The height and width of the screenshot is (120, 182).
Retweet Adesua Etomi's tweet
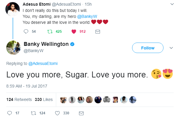point(50,32)
